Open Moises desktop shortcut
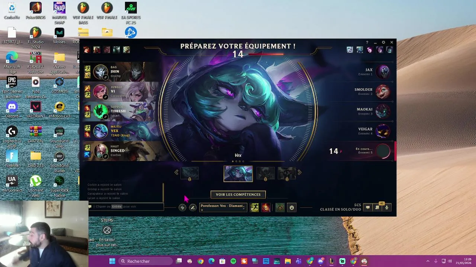 pos(59,36)
